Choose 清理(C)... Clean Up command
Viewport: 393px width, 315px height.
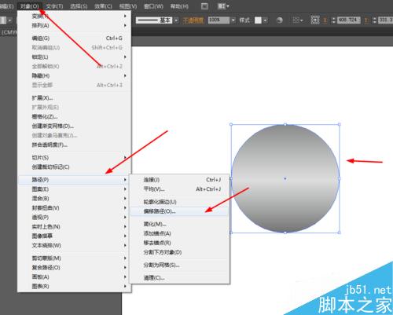tap(180, 278)
